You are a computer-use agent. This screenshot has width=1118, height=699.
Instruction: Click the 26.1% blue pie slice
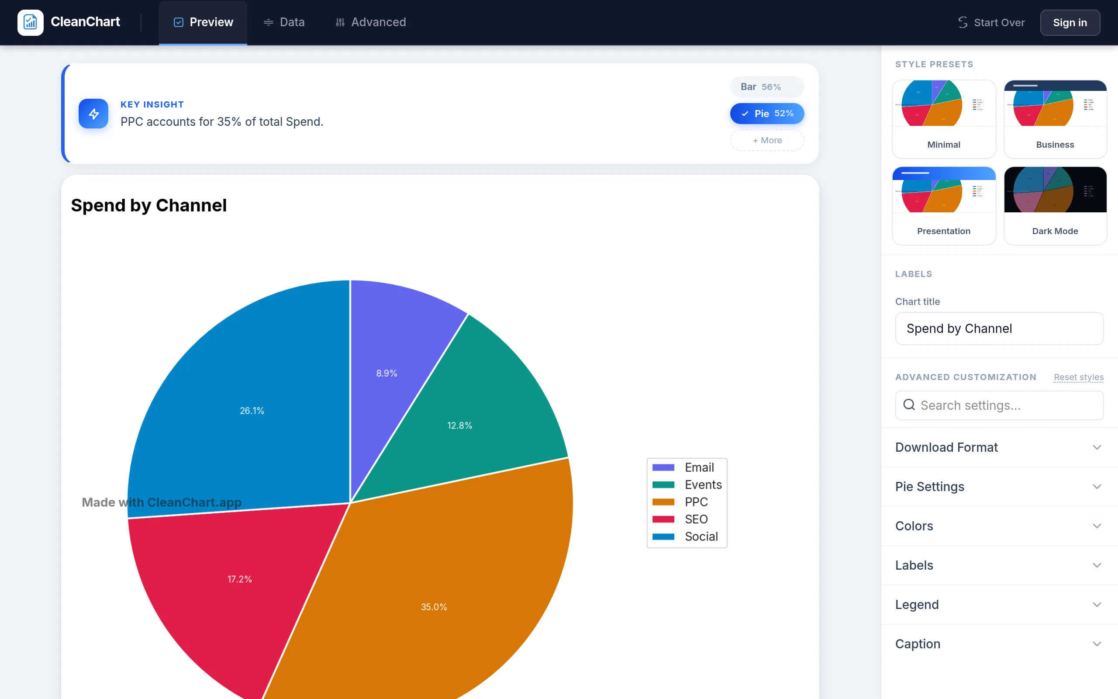252,411
